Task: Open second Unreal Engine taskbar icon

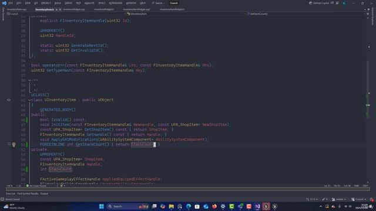Action: (x=275, y=206)
